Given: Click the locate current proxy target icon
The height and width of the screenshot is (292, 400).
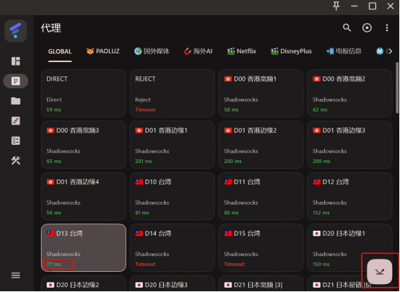Looking at the screenshot, I should (x=367, y=27).
